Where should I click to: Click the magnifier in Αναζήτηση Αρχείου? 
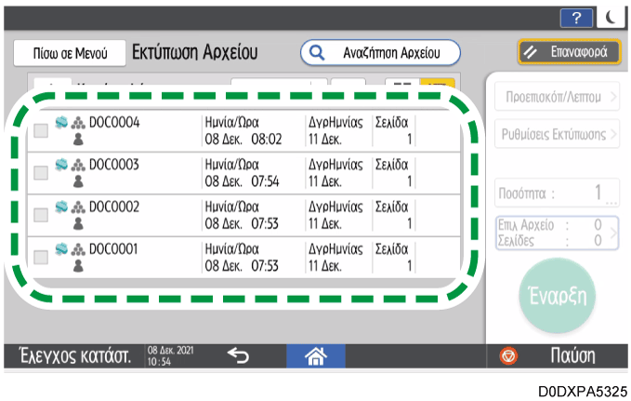pyautogui.click(x=318, y=52)
